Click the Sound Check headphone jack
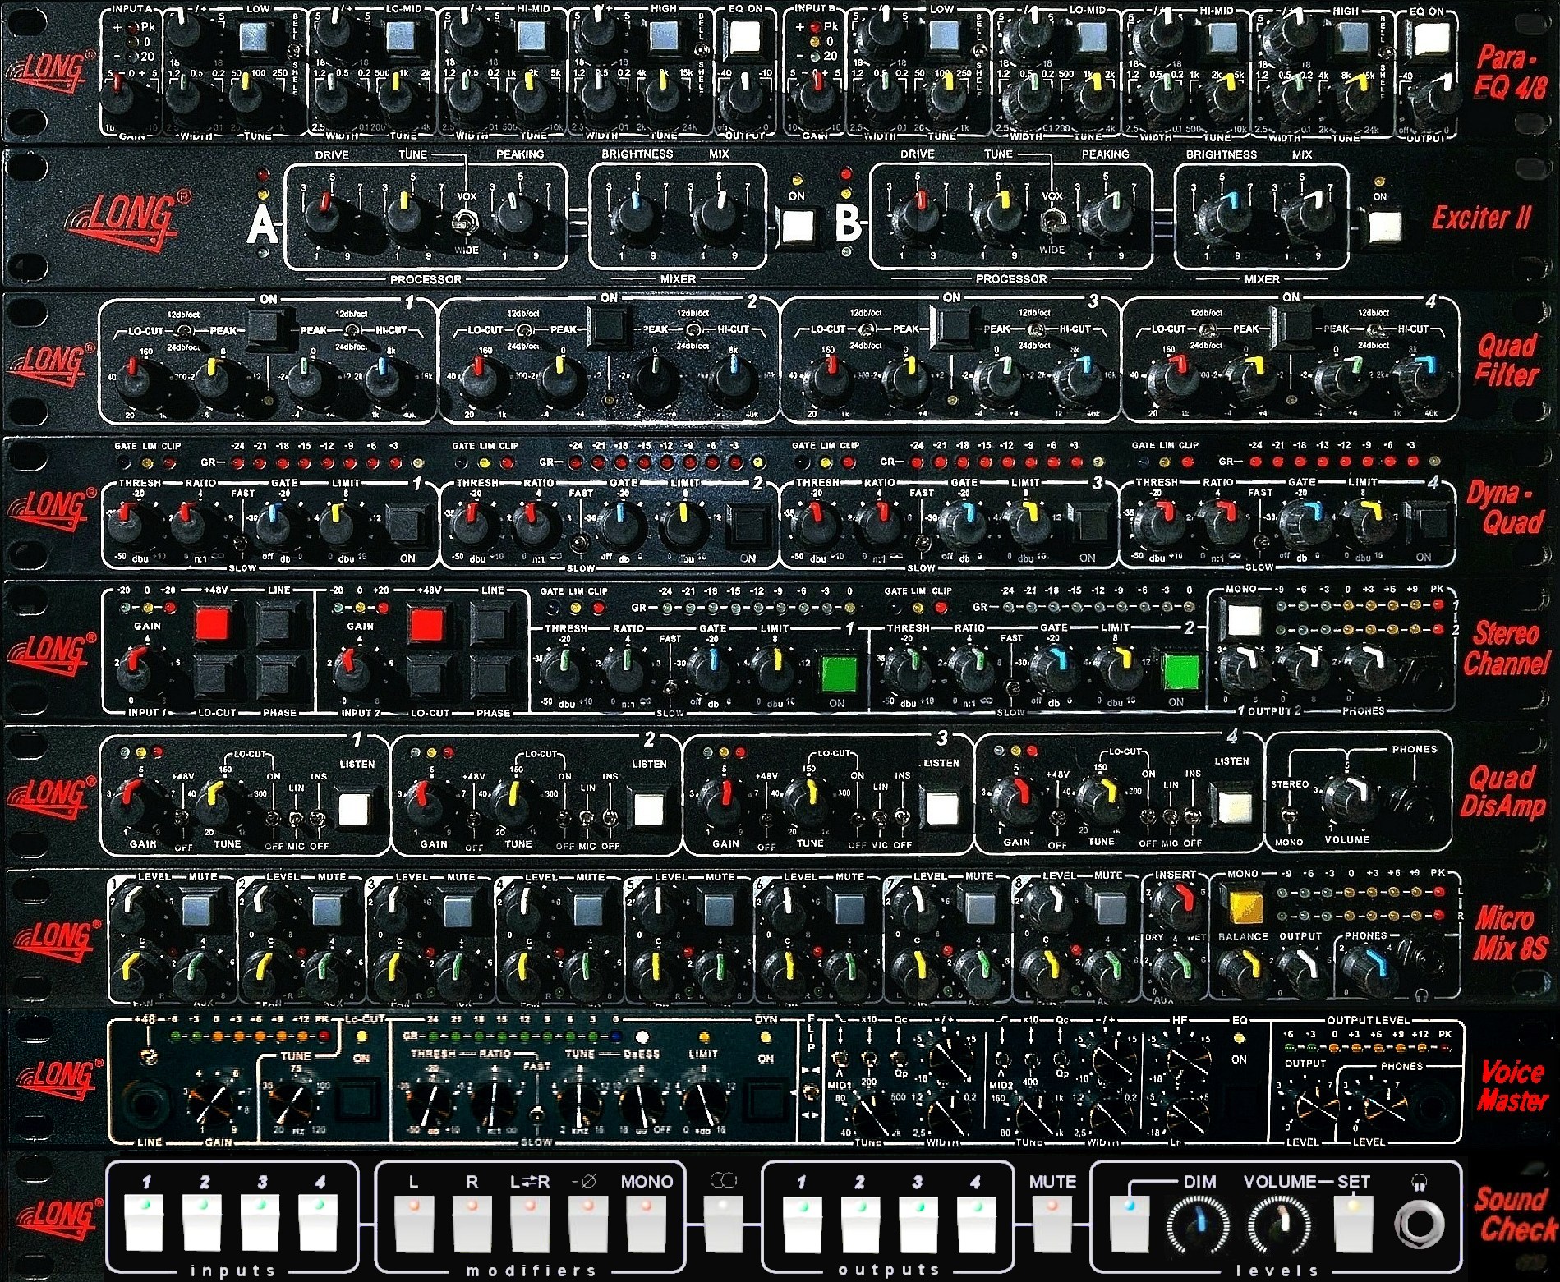This screenshot has height=1282, width=1560. [1419, 1225]
